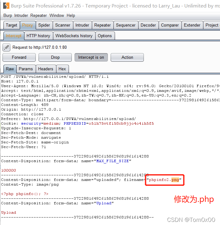Click the Accept-Language header line
The image size is (220, 225).
[96, 95]
